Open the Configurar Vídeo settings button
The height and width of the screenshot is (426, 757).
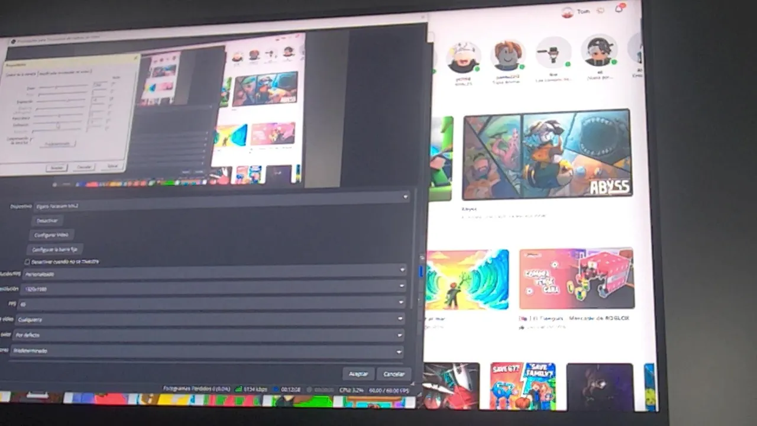click(52, 235)
